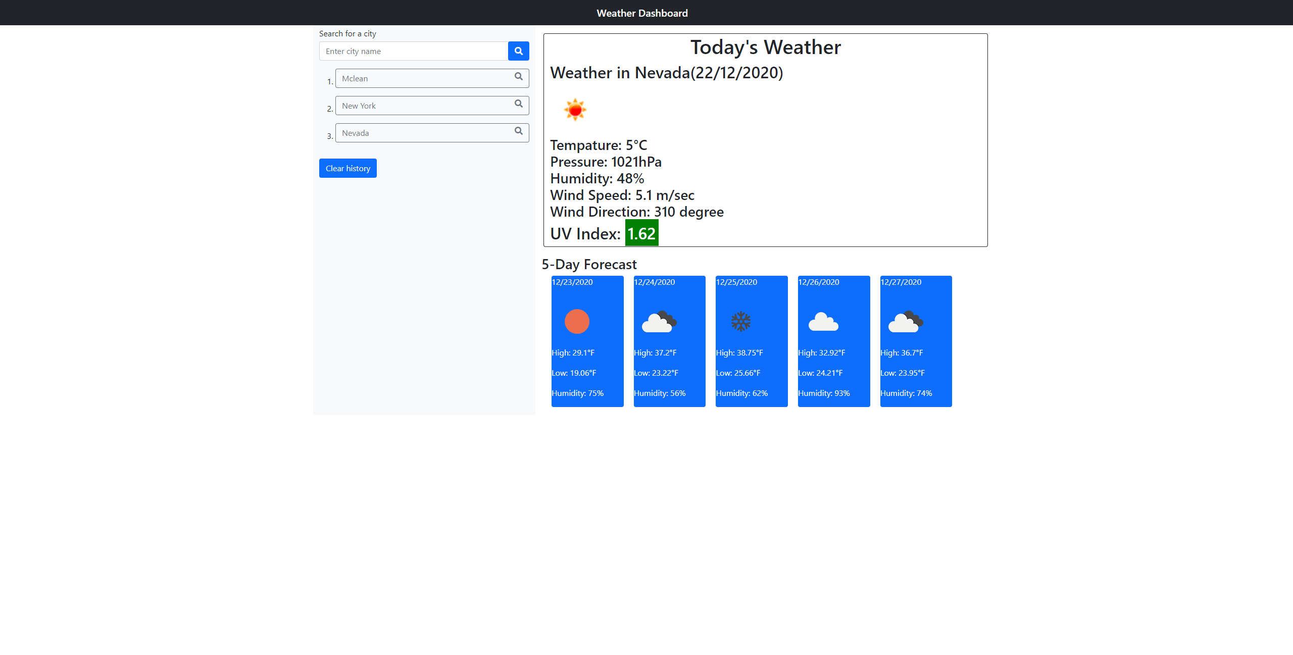The height and width of the screenshot is (655, 1293).
Task: Click the 12/26/2020 single cloud icon
Action: pos(823,322)
